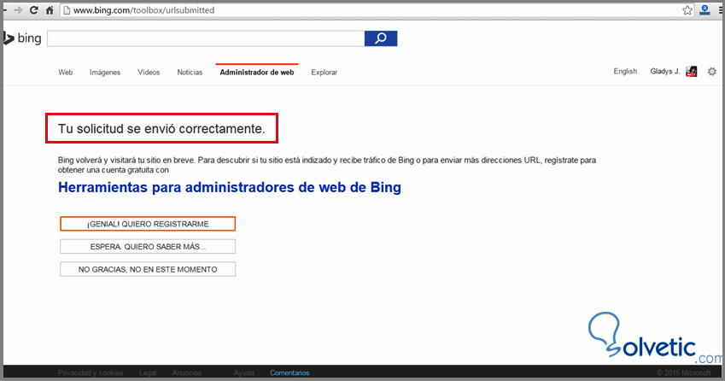Choose ESPERA. QUIERO SABER MÁS... button
The height and width of the screenshot is (381, 725).
[x=148, y=246]
